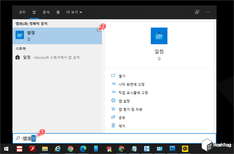Click the 제거 trash icon to uninstall
234x154 pixels.
coord(113,126)
